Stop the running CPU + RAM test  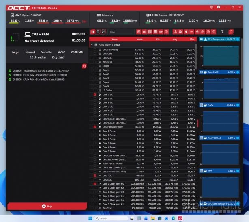tap(47, 206)
